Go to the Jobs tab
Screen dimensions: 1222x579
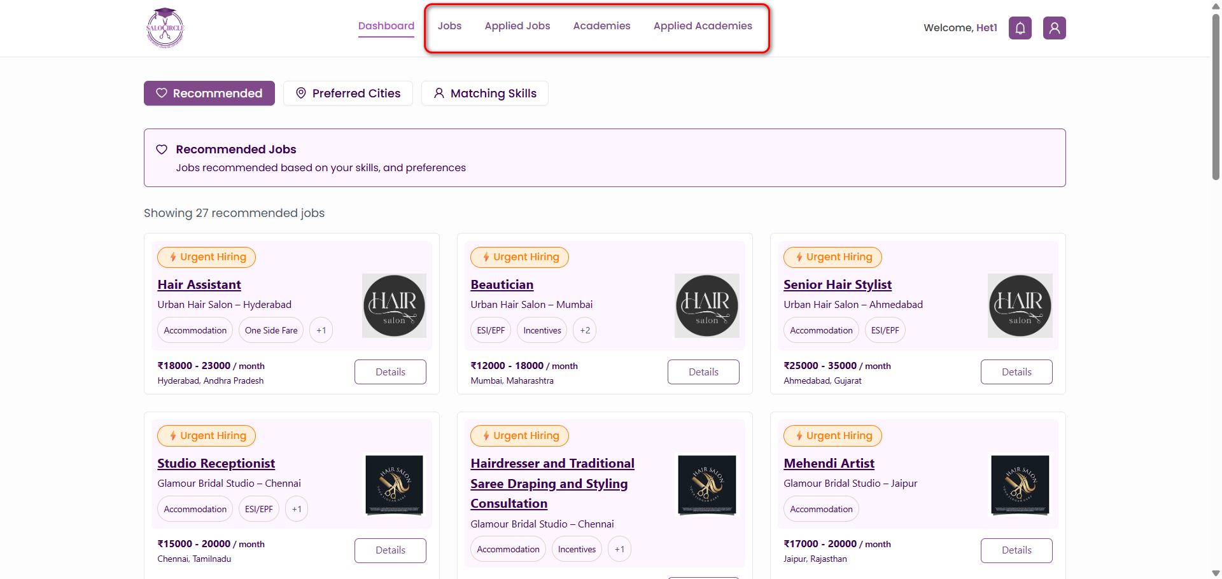pos(449,26)
